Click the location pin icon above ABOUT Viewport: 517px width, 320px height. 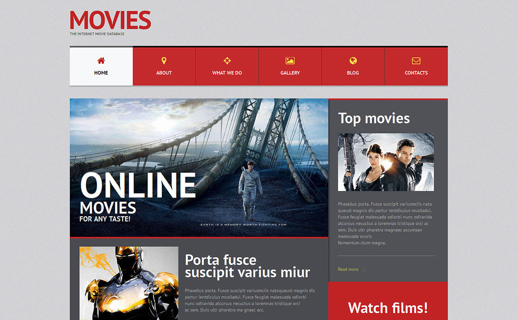(163, 60)
